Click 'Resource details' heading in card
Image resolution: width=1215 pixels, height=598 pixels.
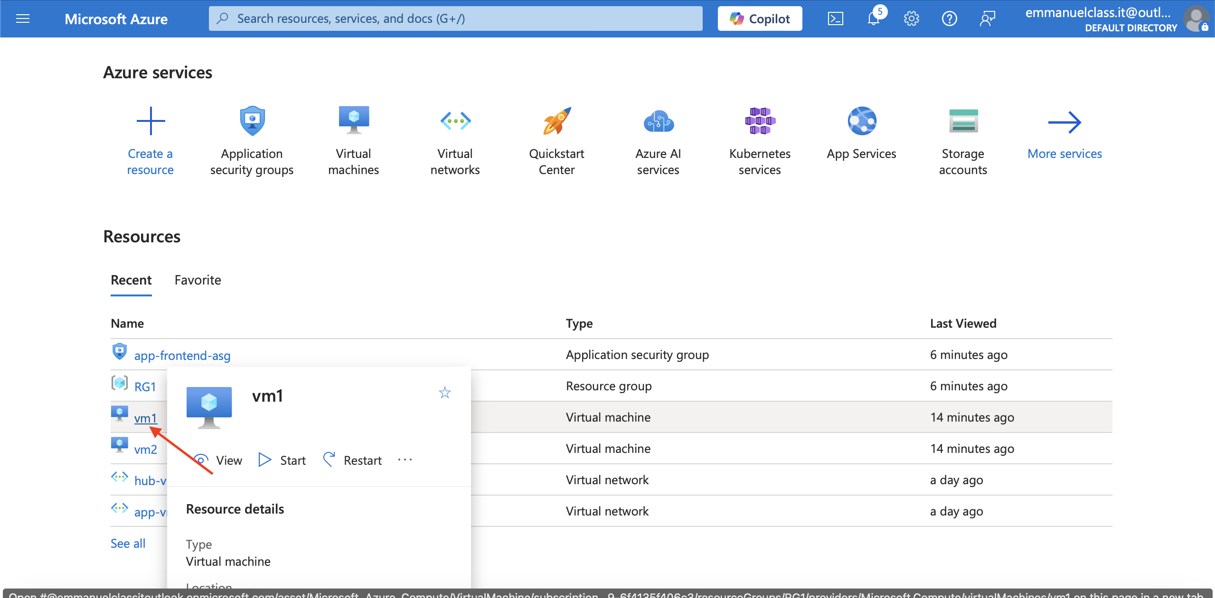tap(235, 509)
